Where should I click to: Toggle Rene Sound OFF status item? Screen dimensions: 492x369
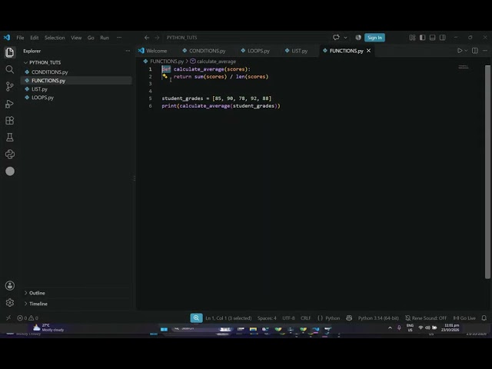coord(426,317)
